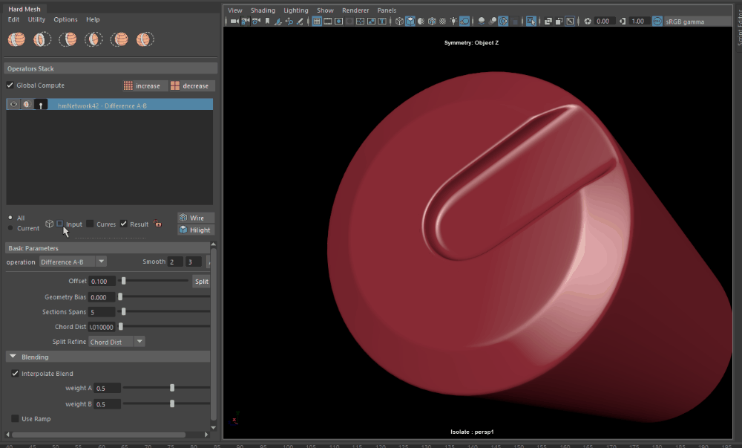Image resolution: width=742 pixels, height=448 pixels.
Task: Click the use all lights bulb icon
Action: tap(453, 22)
